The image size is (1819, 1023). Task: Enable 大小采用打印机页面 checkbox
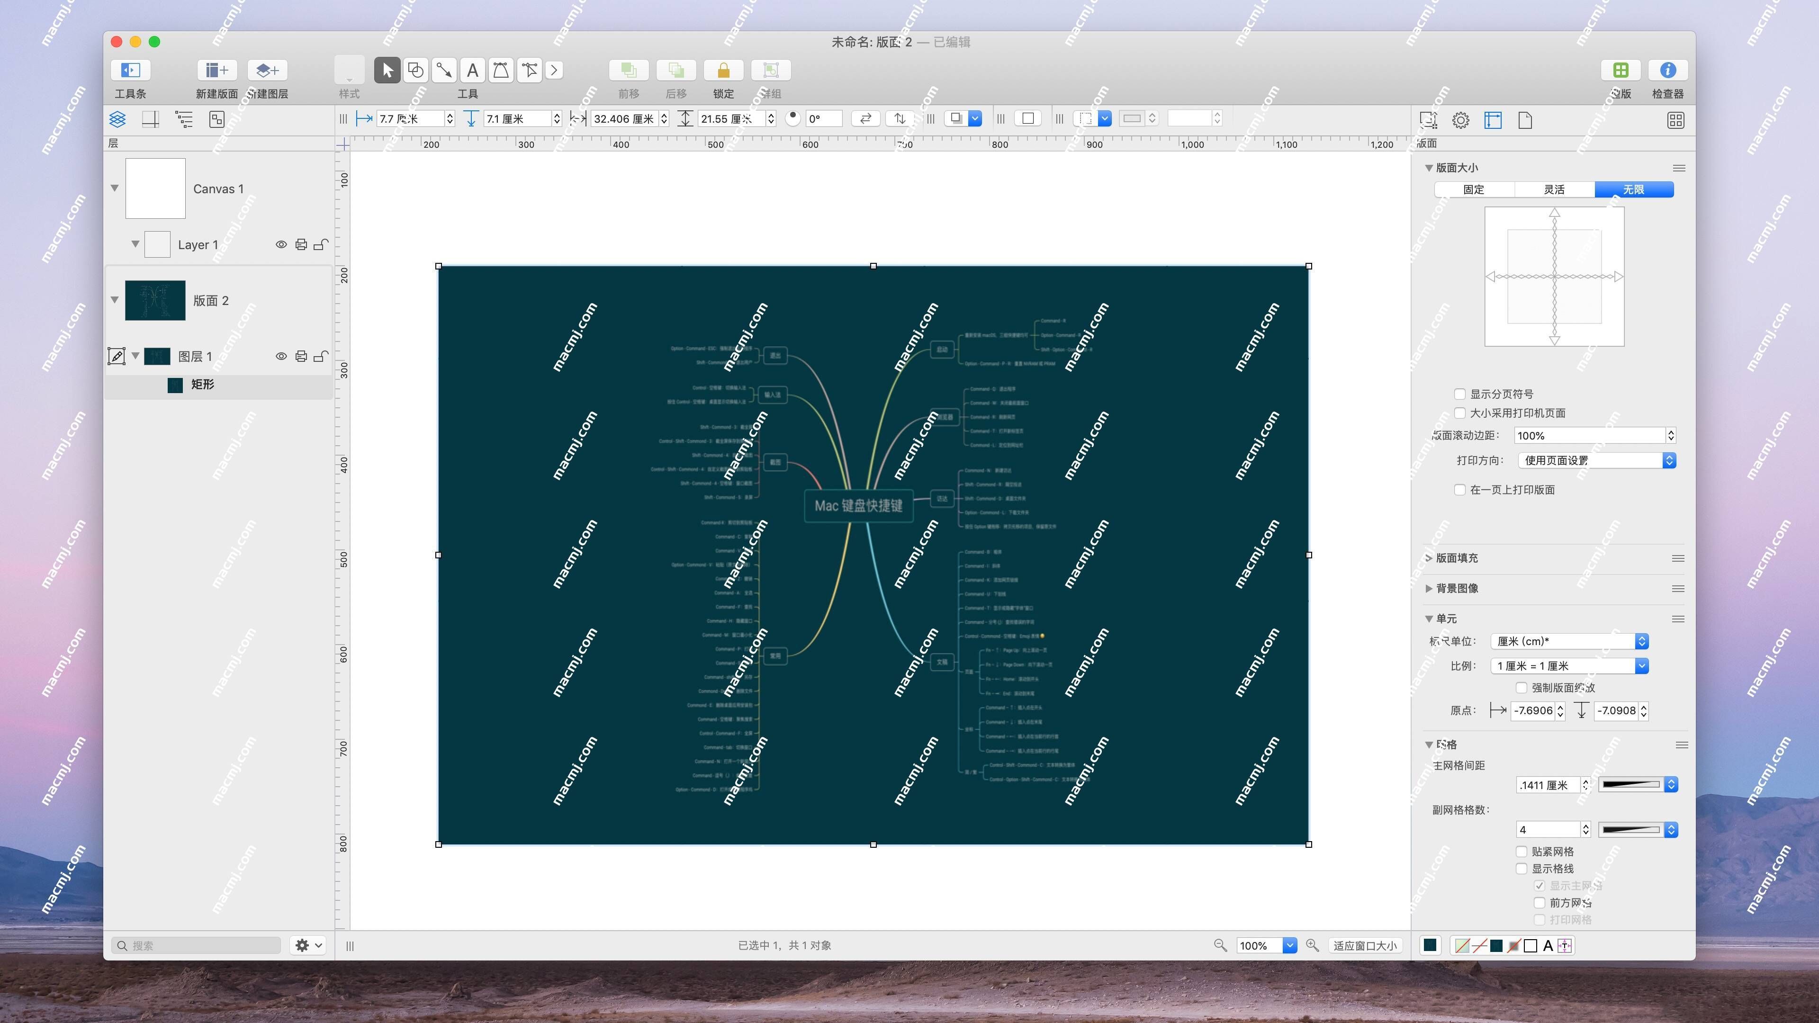(x=1459, y=413)
